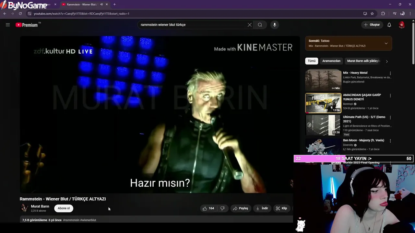
Task: Mute the Rammstein tab audio speaker icon
Action: click(101, 5)
